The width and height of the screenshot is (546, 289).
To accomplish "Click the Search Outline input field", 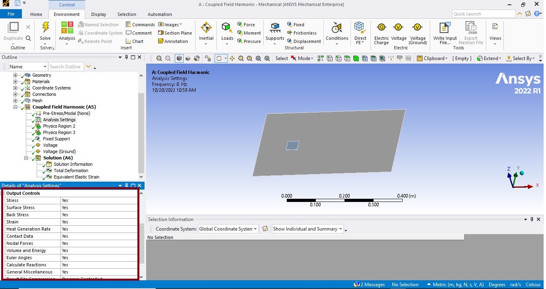I will point(66,67).
